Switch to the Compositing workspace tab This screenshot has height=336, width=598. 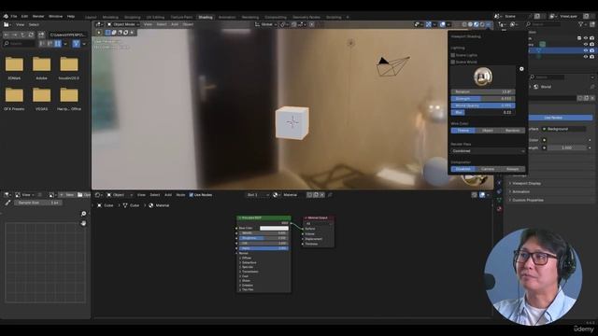pyautogui.click(x=276, y=17)
